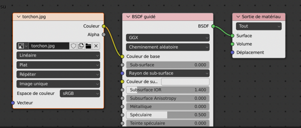This screenshot has height=128, width=301.
Task: Open the Tout target dropdown
Action: (x=259, y=26)
